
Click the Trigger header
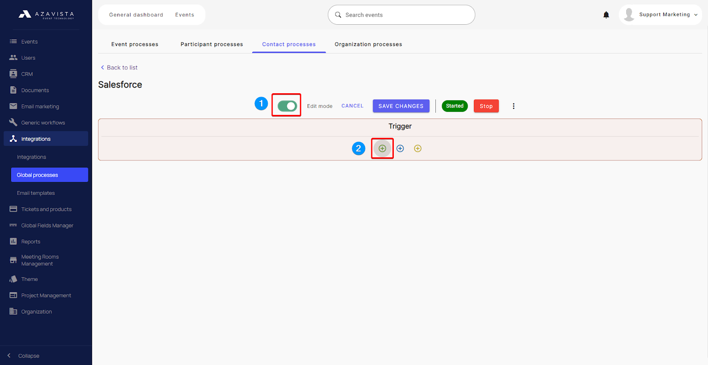(x=400, y=126)
